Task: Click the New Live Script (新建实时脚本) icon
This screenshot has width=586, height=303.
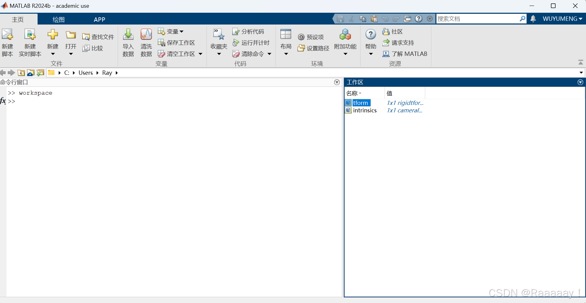Action: pyautogui.click(x=30, y=35)
